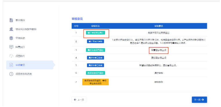
Task: Click the opinion 同意国家级立项
Action: [159, 50]
